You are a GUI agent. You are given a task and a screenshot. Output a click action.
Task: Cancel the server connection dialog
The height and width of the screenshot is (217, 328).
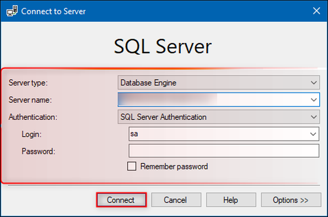click(175, 200)
